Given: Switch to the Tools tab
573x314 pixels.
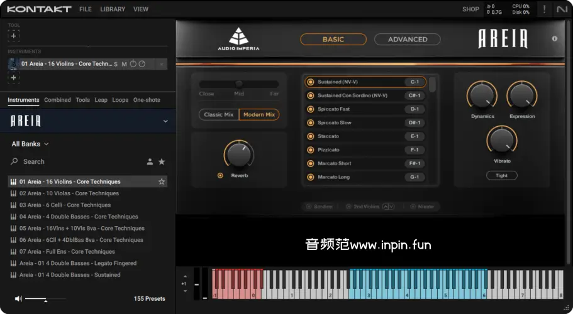Looking at the screenshot, I should 82,100.
